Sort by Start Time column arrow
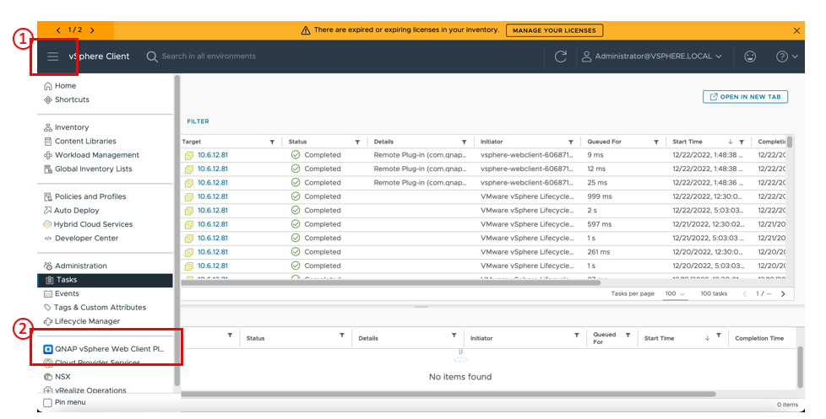826x419 pixels. (731, 142)
